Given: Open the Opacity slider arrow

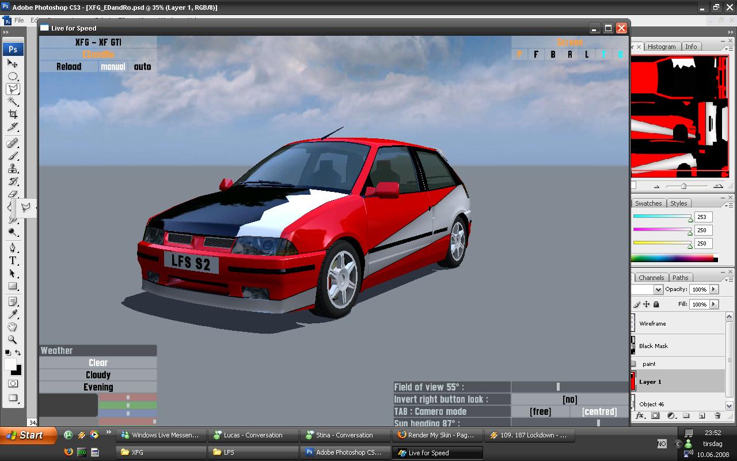Looking at the screenshot, I should tap(713, 289).
